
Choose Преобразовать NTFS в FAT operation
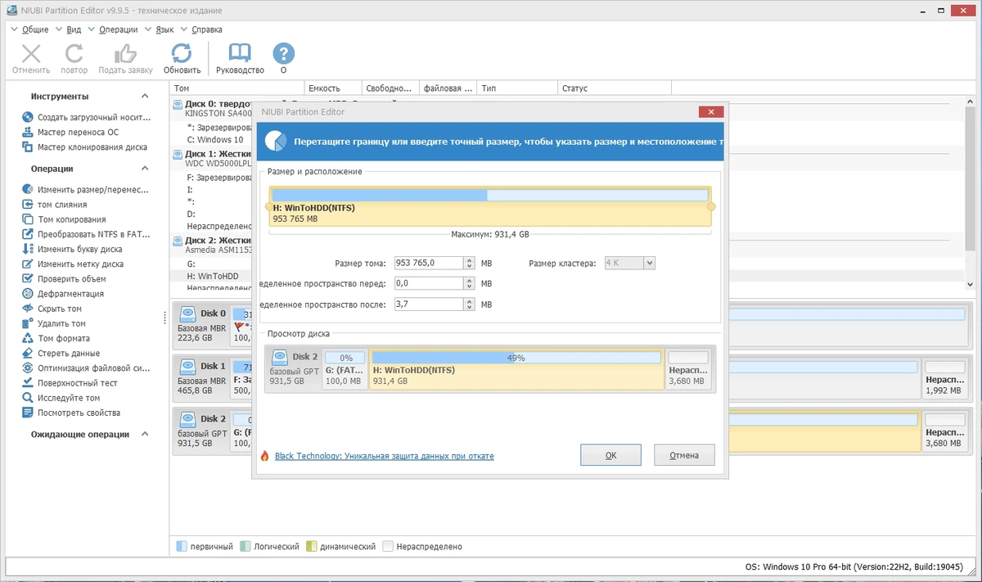pyautogui.click(x=86, y=234)
